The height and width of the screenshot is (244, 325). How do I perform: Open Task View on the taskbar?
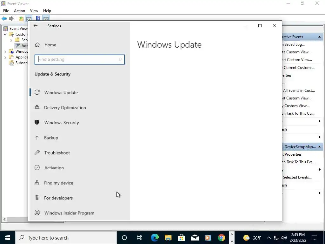tap(140, 238)
